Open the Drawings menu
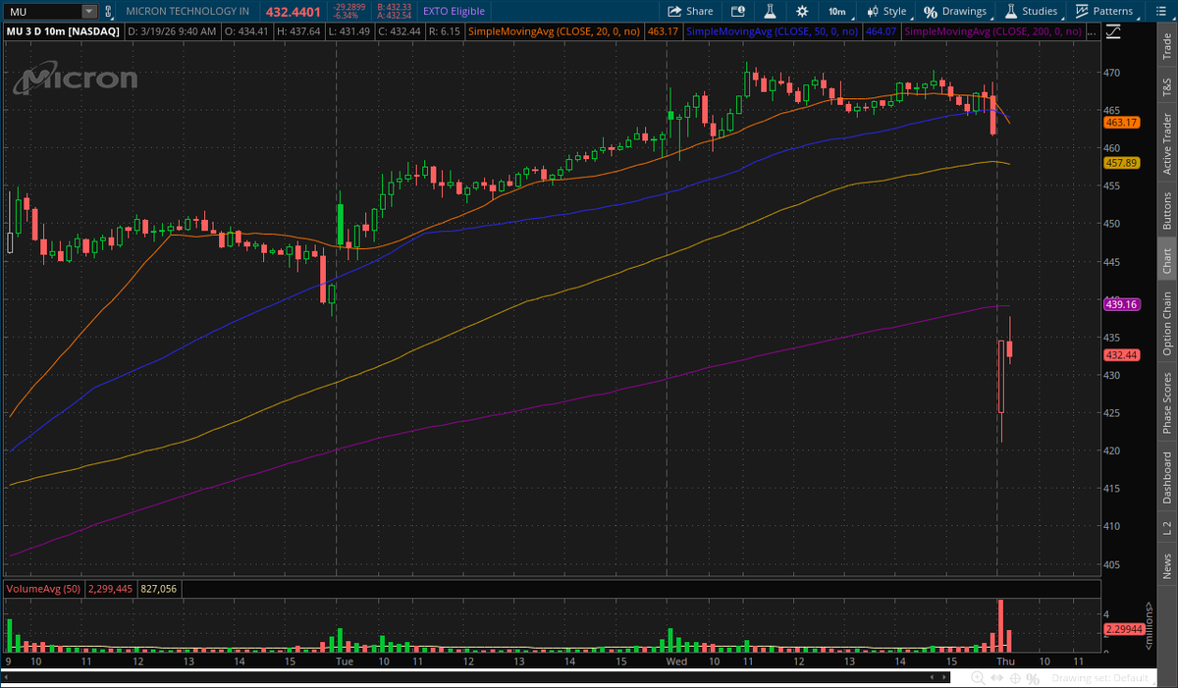 955,11
